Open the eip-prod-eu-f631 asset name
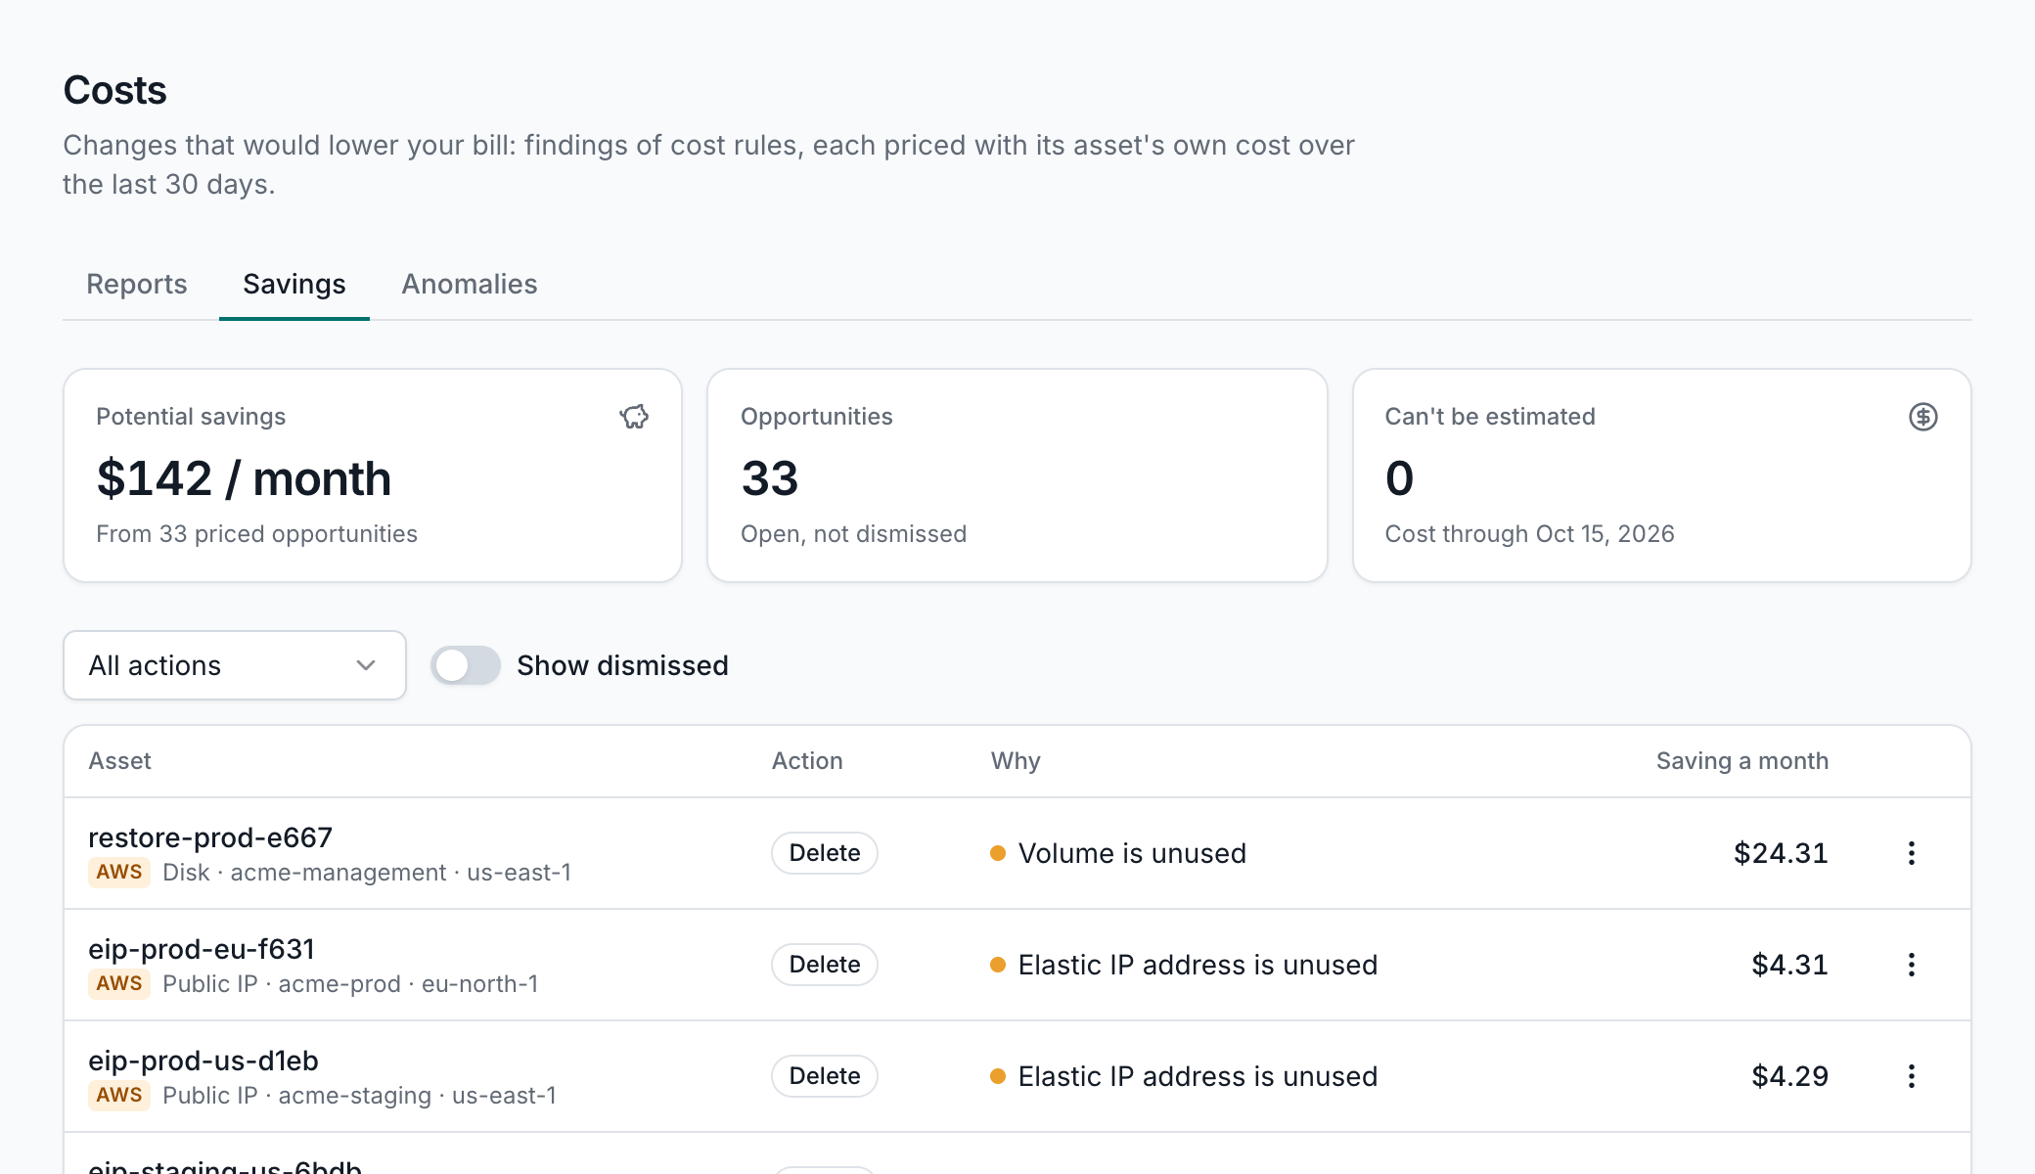2035x1174 pixels. click(x=202, y=949)
